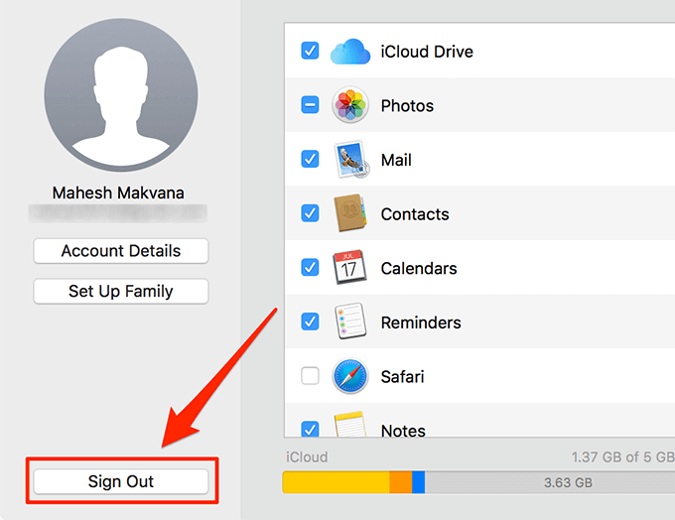The height and width of the screenshot is (520, 675).
Task: Enable the Safari checkbox
Action: point(310,376)
